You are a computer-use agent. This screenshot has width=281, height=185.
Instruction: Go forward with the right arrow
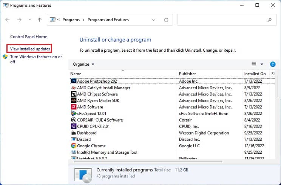(19, 20)
